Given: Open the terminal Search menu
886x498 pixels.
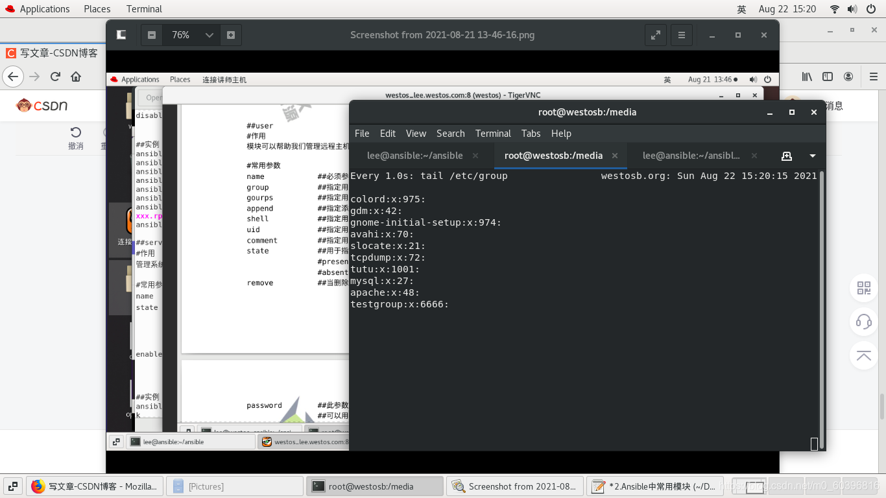Looking at the screenshot, I should point(451,134).
